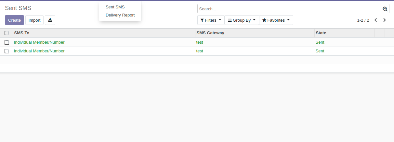Viewport: 394px width, 142px height.
Task: Open the Favorites dropdown
Action: point(276,20)
